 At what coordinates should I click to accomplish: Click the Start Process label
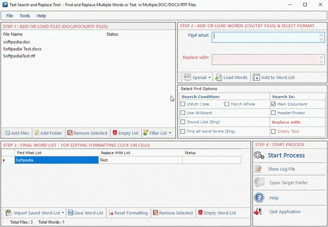[286, 155]
